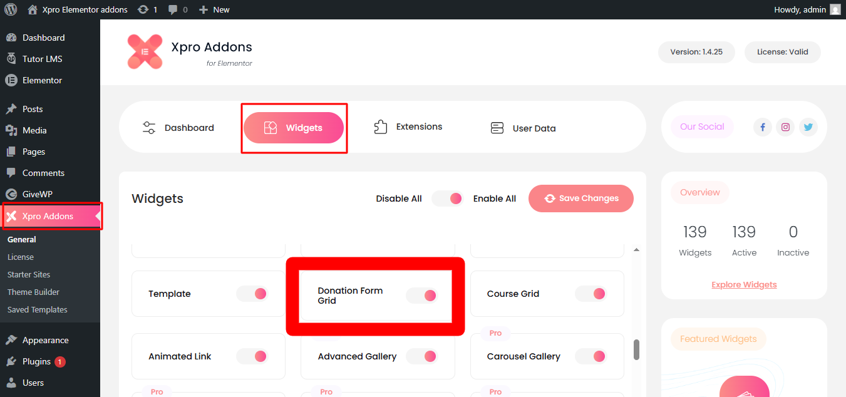Follow the Explore Widgets link
The image size is (846, 397).
click(744, 284)
